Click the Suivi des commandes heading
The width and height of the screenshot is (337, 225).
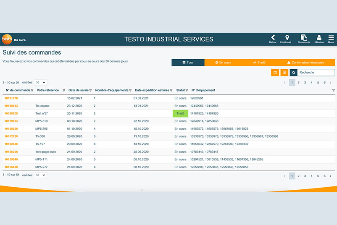[x=32, y=52]
